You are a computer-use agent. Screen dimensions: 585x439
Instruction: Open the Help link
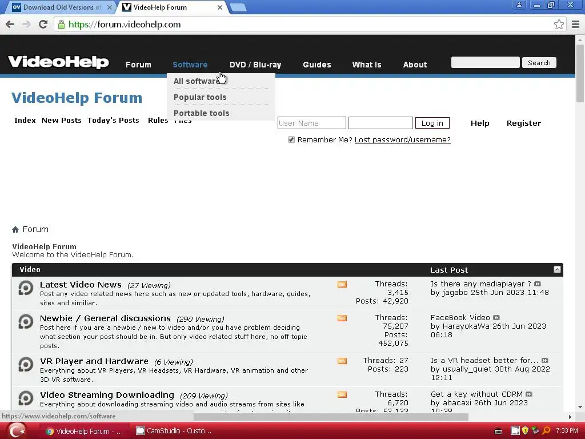pyautogui.click(x=480, y=123)
